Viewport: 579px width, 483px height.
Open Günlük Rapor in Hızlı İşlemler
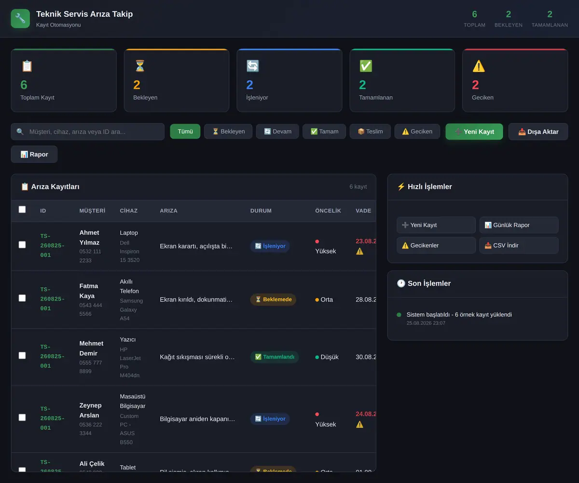(x=519, y=225)
